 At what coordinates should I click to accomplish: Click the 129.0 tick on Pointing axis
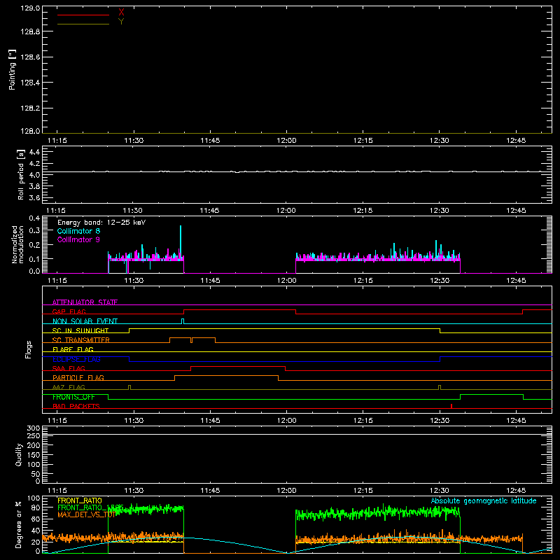(x=30, y=8)
